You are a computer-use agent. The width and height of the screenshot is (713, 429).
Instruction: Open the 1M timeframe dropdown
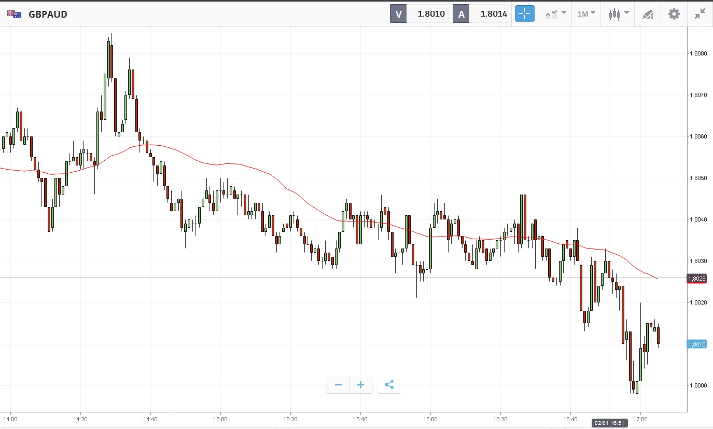coord(586,14)
